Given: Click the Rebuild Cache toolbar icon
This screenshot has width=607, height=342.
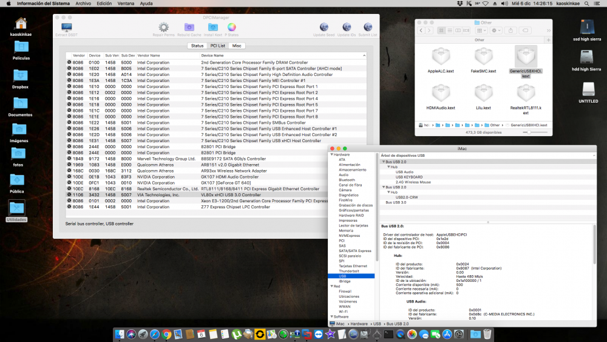Looking at the screenshot, I should [189, 27].
